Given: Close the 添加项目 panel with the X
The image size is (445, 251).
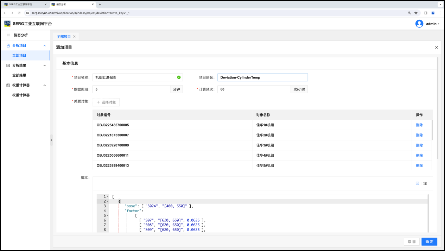Looking at the screenshot, I should tap(437, 47).
